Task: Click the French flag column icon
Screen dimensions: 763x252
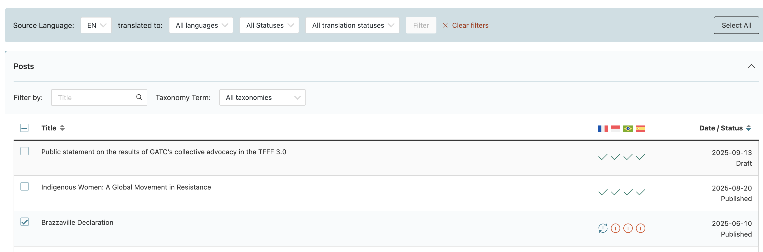Action: click(x=602, y=129)
